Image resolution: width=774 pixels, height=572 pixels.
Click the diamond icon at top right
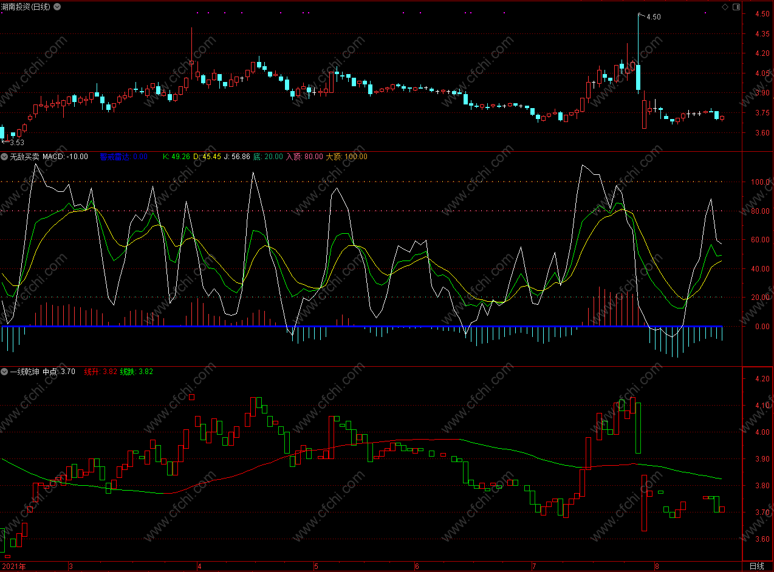(725, 7)
